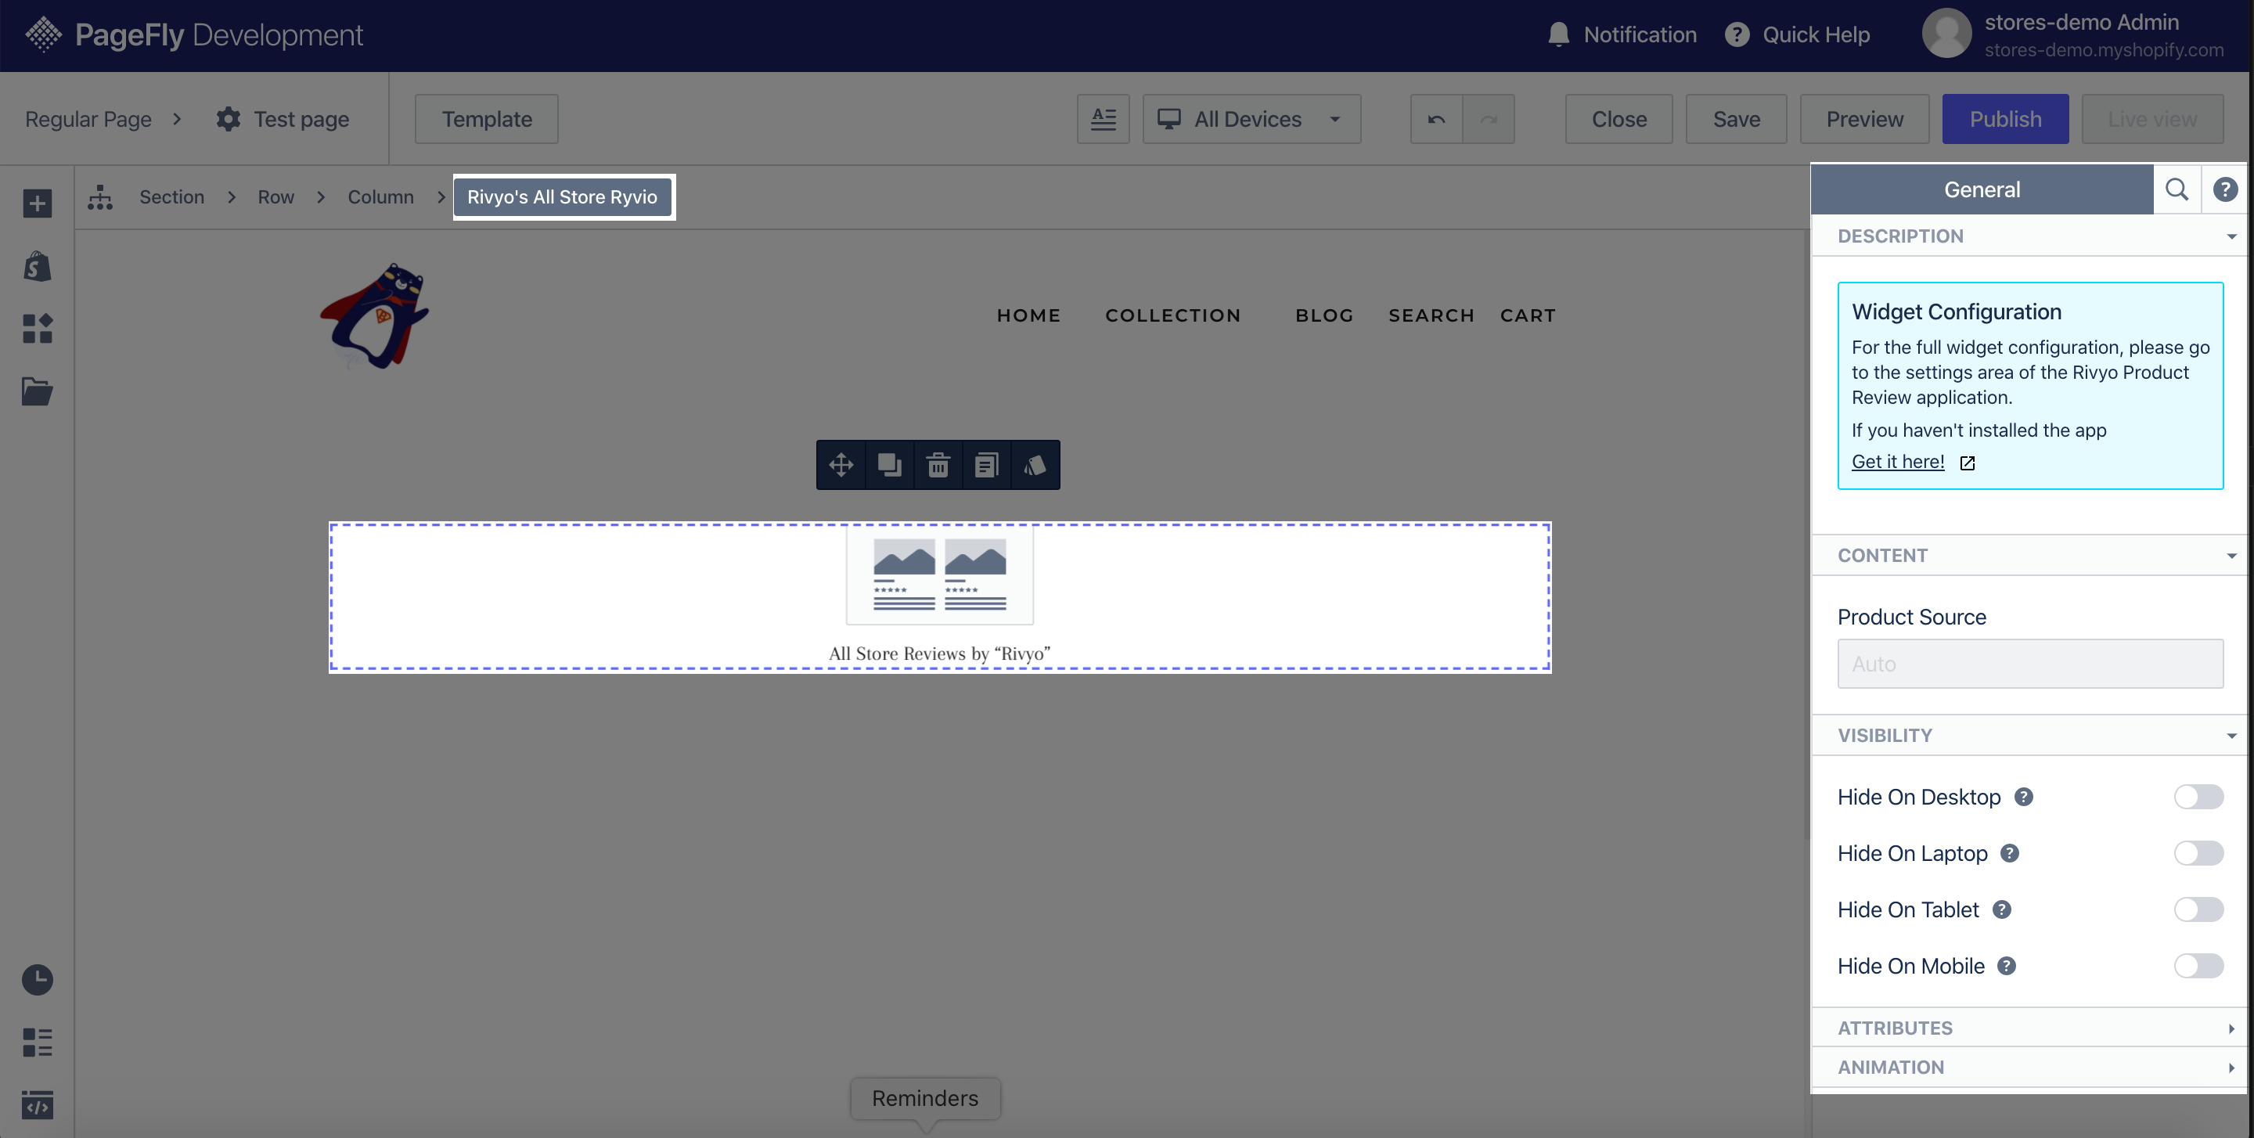The image size is (2254, 1138).
Task: Click the Rivyo reviews widget thumbnail
Action: (940, 574)
